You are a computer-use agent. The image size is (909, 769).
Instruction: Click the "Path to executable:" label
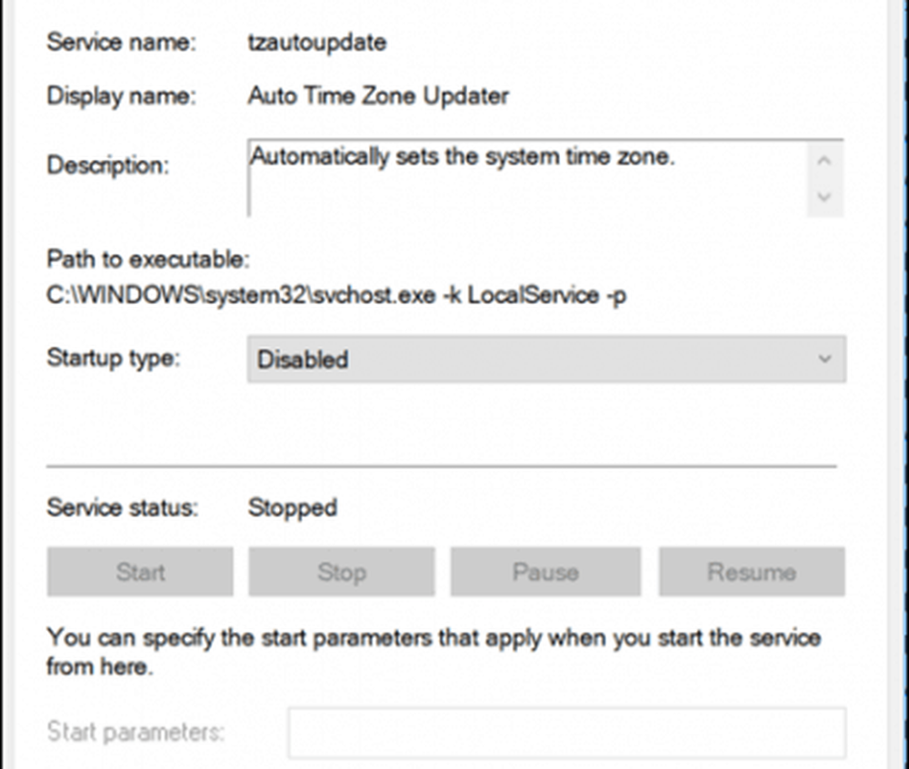pyautogui.click(x=147, y=260)
